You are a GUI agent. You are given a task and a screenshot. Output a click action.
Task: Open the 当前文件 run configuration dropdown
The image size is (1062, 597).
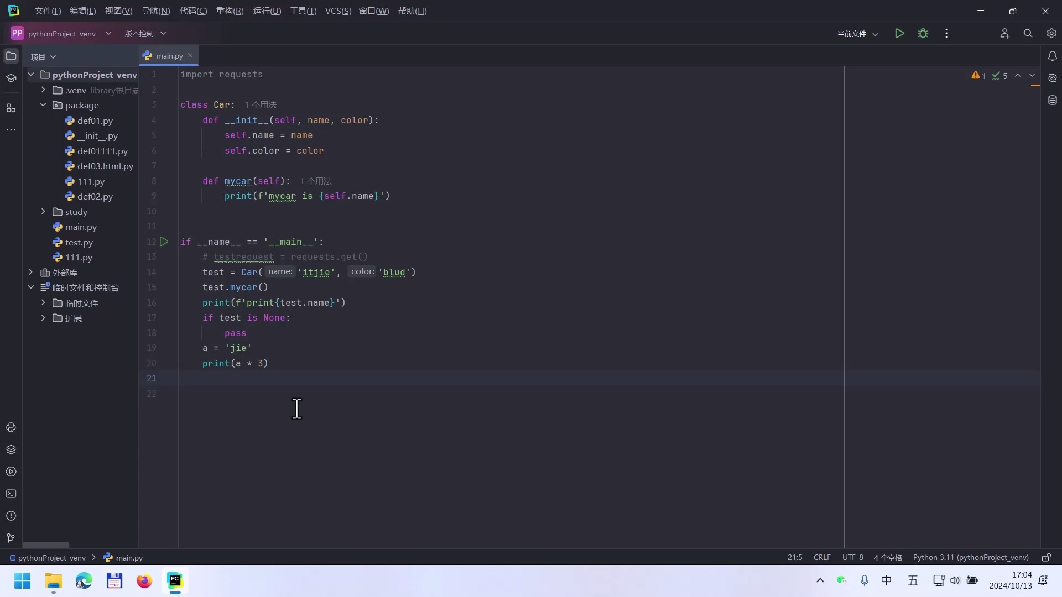(x=857, y=34)
